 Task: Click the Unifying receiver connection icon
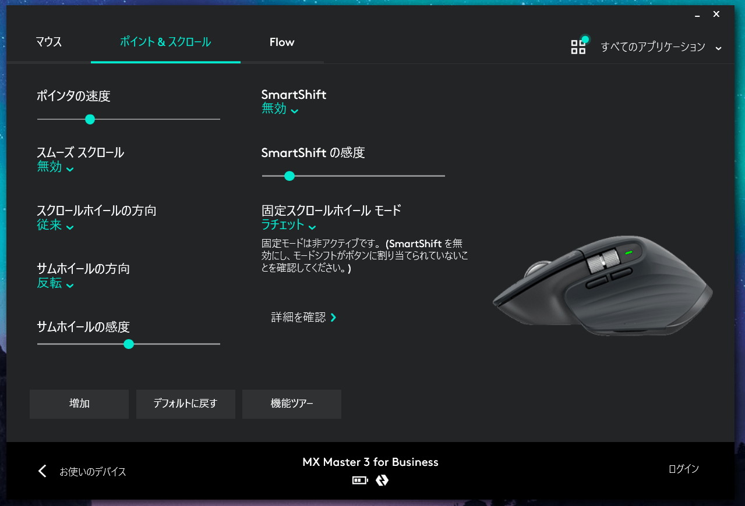(x=382, y=480)
